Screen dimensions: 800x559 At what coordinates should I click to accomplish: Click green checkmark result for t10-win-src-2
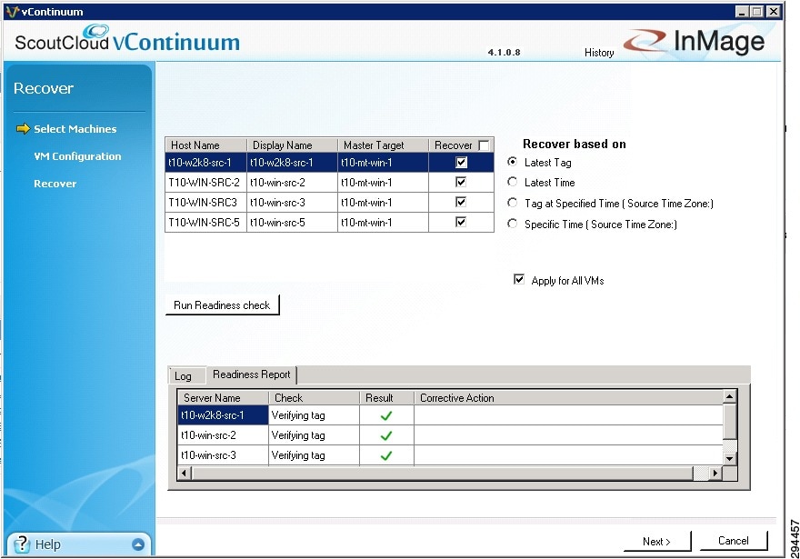[x=386, y=435]
